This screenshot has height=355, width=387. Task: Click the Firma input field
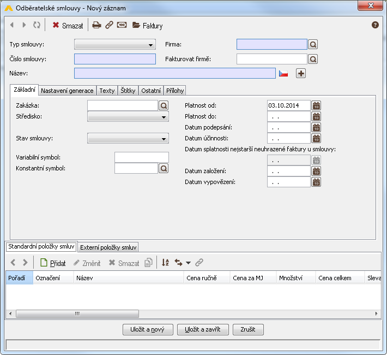coord(272,44)
